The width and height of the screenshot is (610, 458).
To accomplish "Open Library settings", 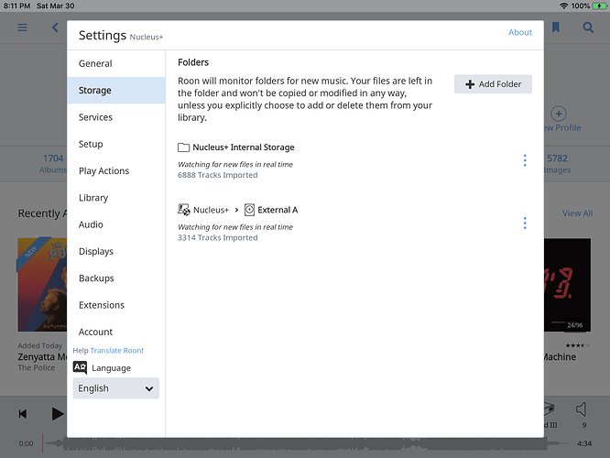I will click(116, 198).
